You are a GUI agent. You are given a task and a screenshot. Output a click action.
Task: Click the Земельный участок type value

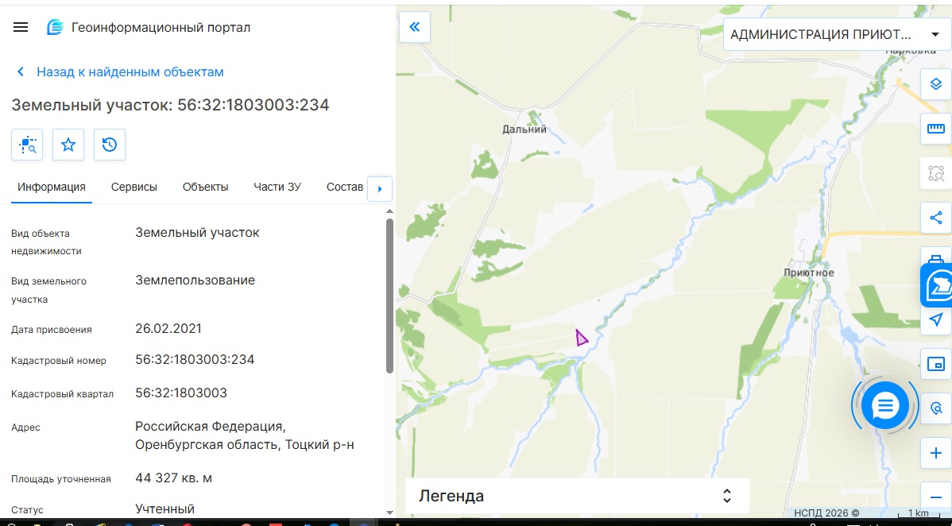(197, 233)
